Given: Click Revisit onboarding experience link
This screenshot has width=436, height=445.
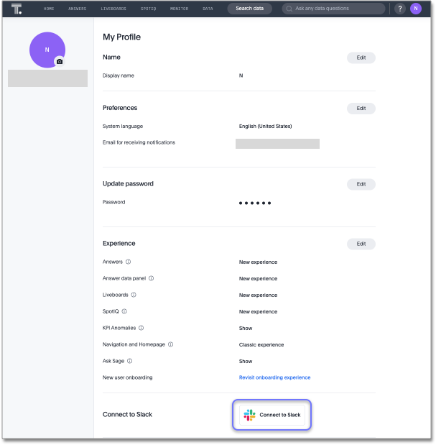Looking at the screenshot, I should (274, 377).
